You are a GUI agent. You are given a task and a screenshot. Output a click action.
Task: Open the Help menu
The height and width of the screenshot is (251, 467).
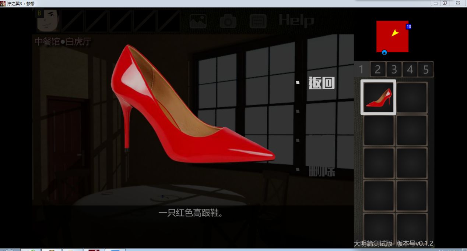coord(296,20)
